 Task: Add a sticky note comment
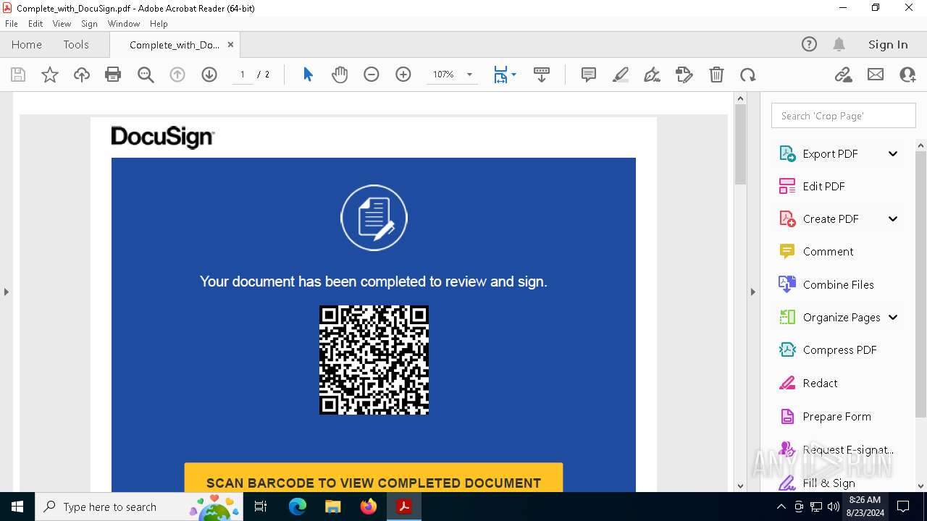[589, 75]
